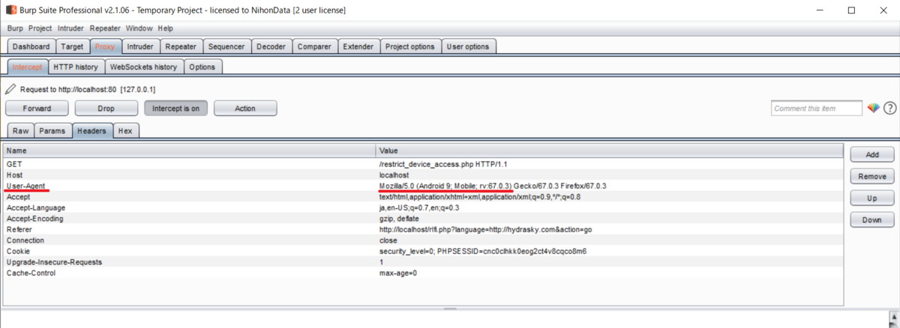Screen dimensions: 900x328
Task: Open the Burp menu
Action: point(15,28)
